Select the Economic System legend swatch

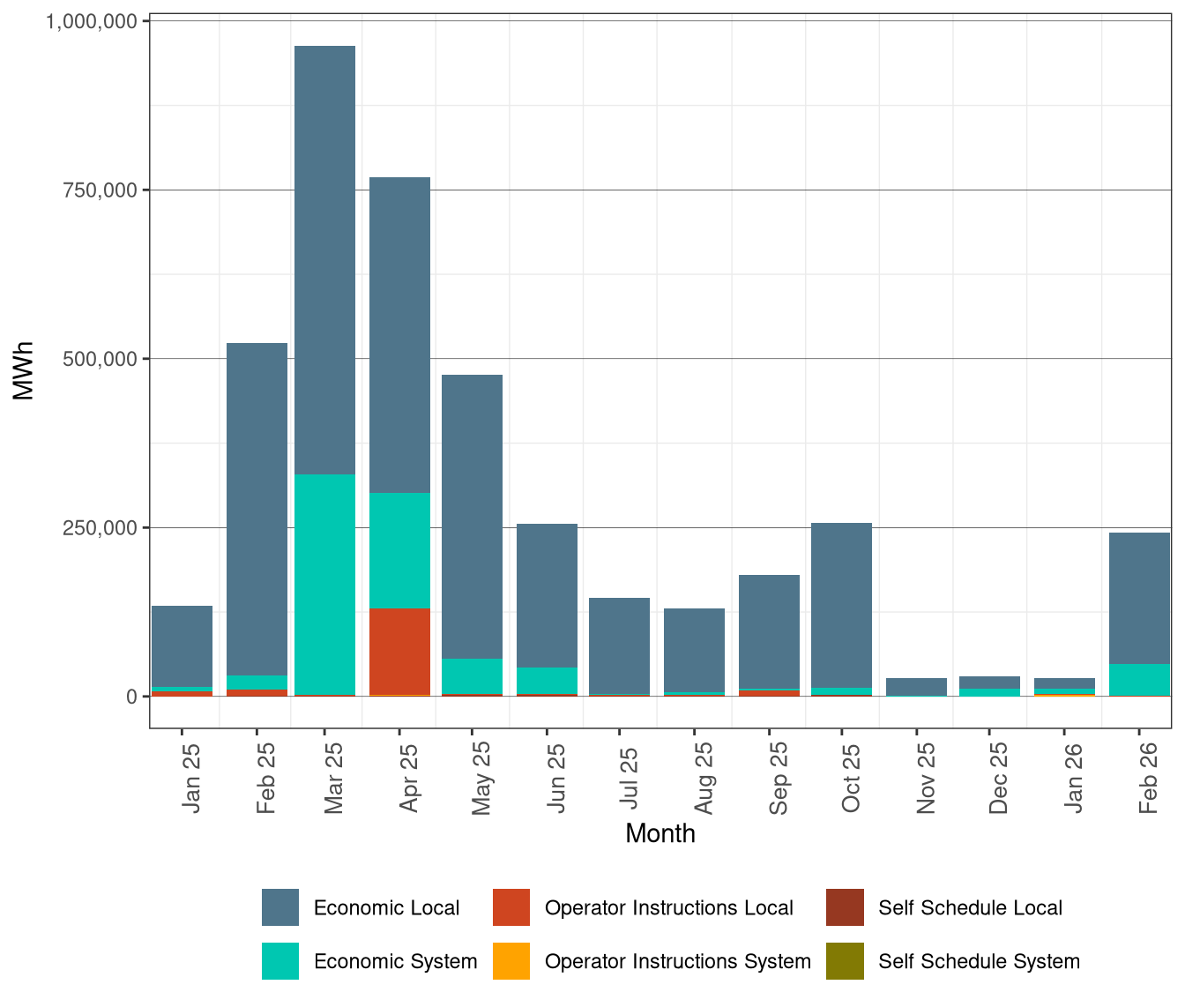coord(279,962)
